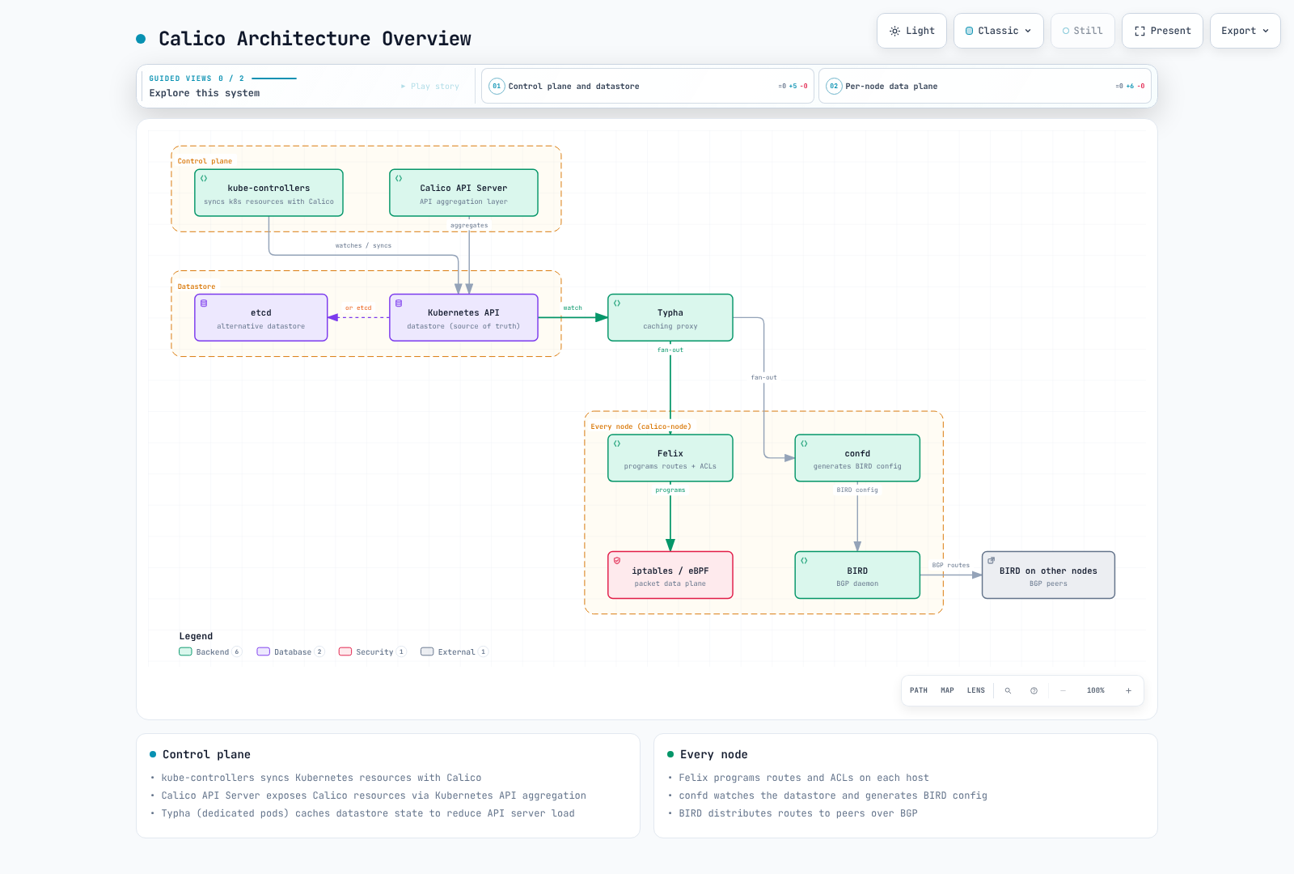Switch to LENS mode
1294x874 pixels.
point(976,690)
